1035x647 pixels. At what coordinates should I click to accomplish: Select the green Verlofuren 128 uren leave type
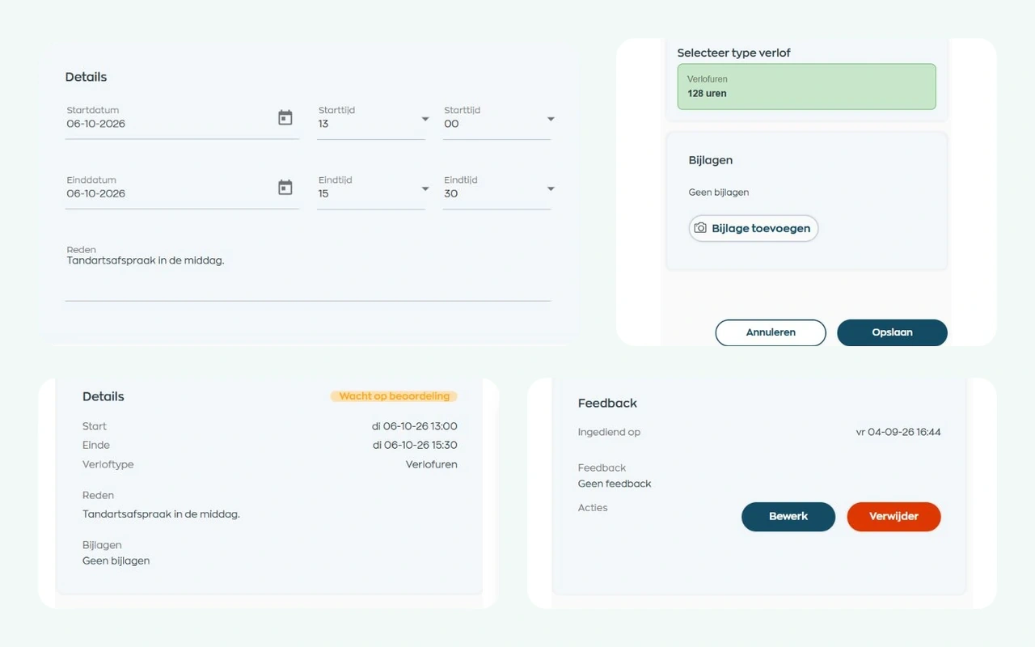click(x=806, y=87)
